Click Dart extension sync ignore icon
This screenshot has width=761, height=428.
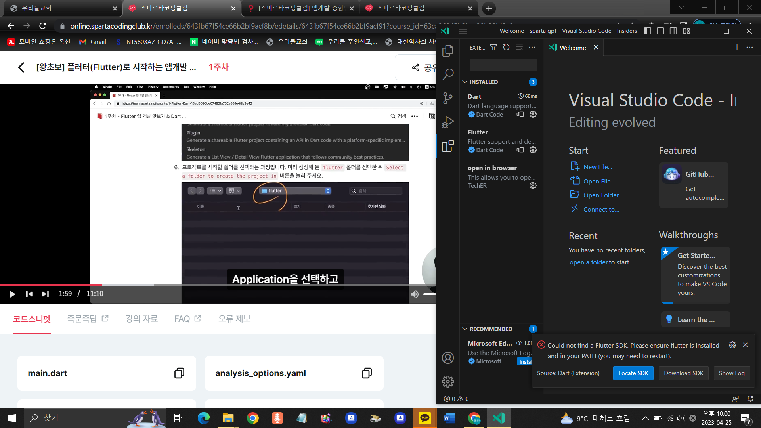(x=520, y=114)
